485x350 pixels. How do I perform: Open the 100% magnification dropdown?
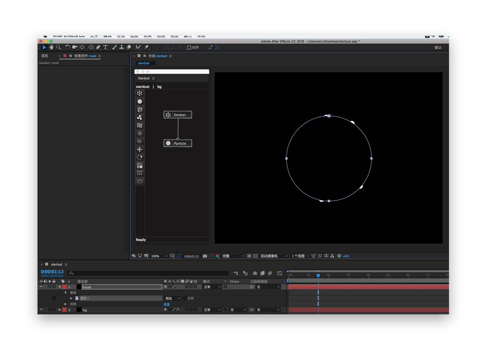pos(159,256)
